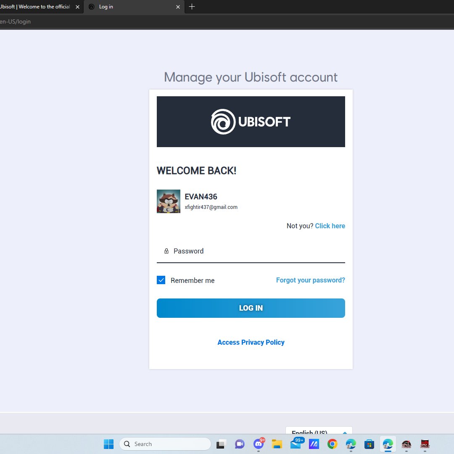Expand the English (US) language dropdown
454x454 pixels.
(319, 431)
